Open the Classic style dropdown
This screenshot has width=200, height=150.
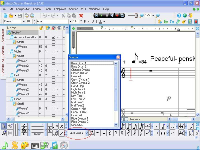(24, 21)
